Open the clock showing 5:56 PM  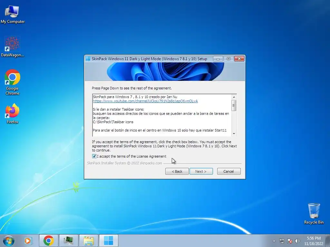tap(314, 241)
